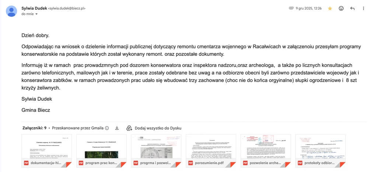Click the sender name Sylwia Dudek
This screenshot has width=368, height=172.
pos(34,8)
